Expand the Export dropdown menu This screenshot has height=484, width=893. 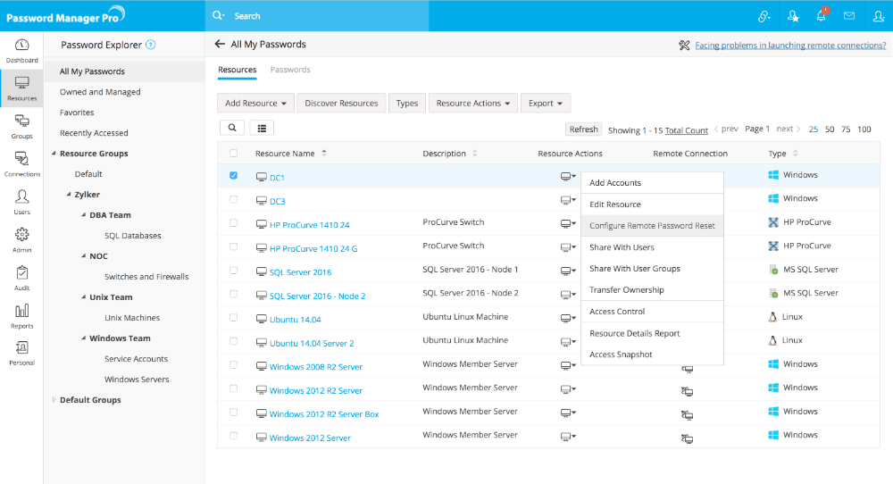545,104
